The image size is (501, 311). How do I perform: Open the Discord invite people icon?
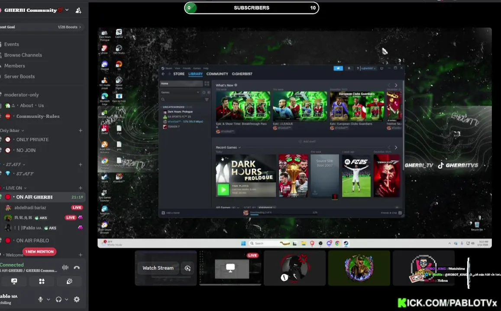(78, 10)
